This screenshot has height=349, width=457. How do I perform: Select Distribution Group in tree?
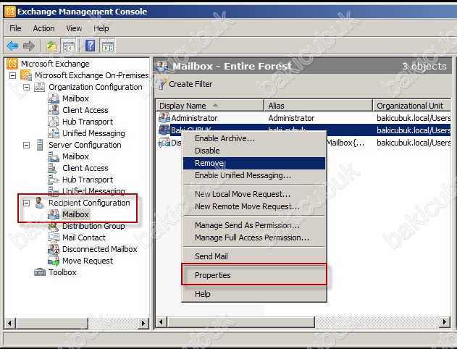pos(93,226)
